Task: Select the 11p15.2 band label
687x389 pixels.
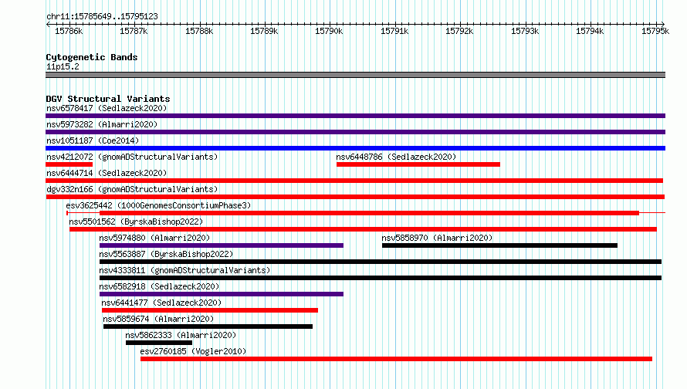Action: 63,67
